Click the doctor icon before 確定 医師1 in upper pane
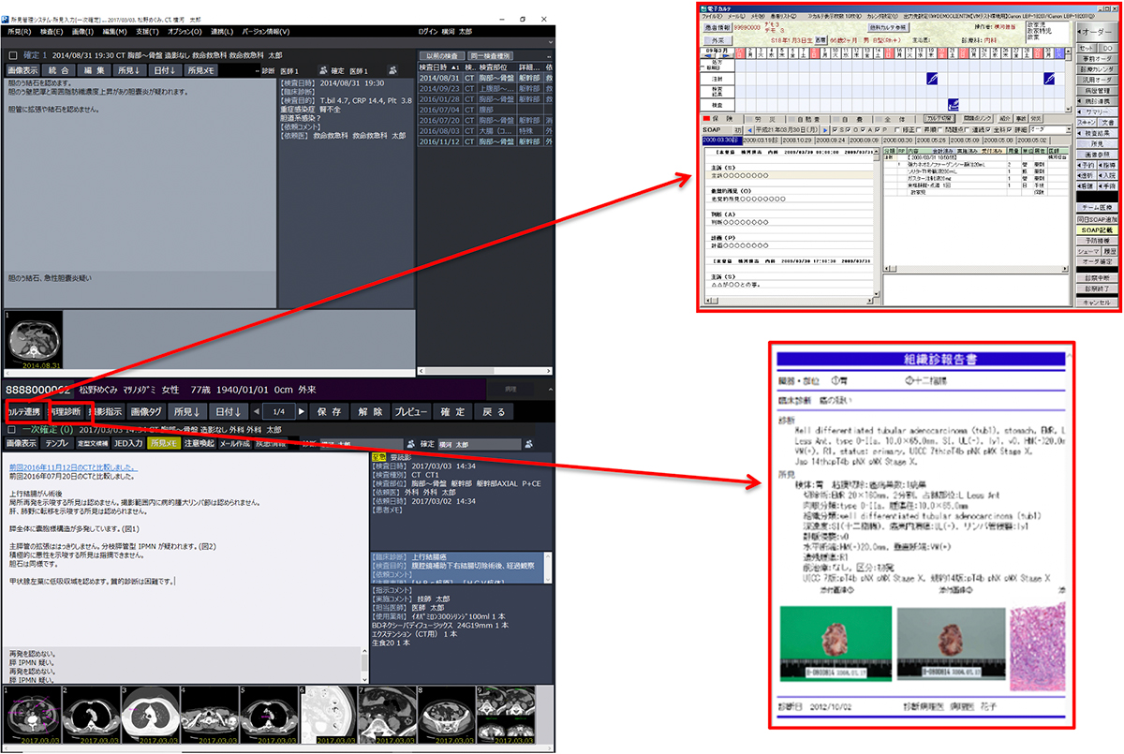This screenshot has width=1124, height=754. 323,71
